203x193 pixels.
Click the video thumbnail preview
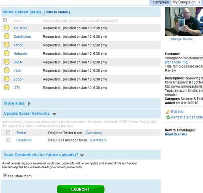[x=184, y=21]
